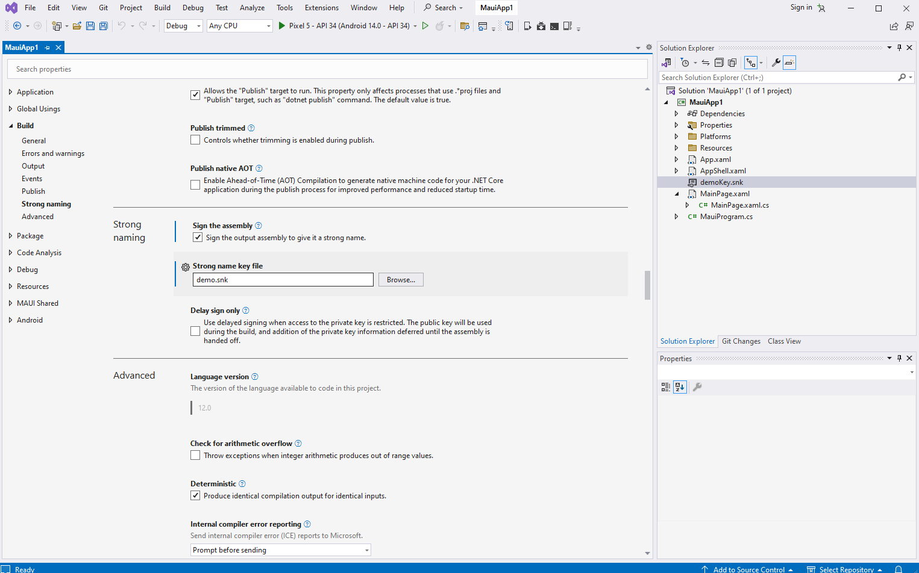Click the Sync with Active Document icon
Image resolution: width=919 pixels, height=573 pixels.
(x=705, y=63)
